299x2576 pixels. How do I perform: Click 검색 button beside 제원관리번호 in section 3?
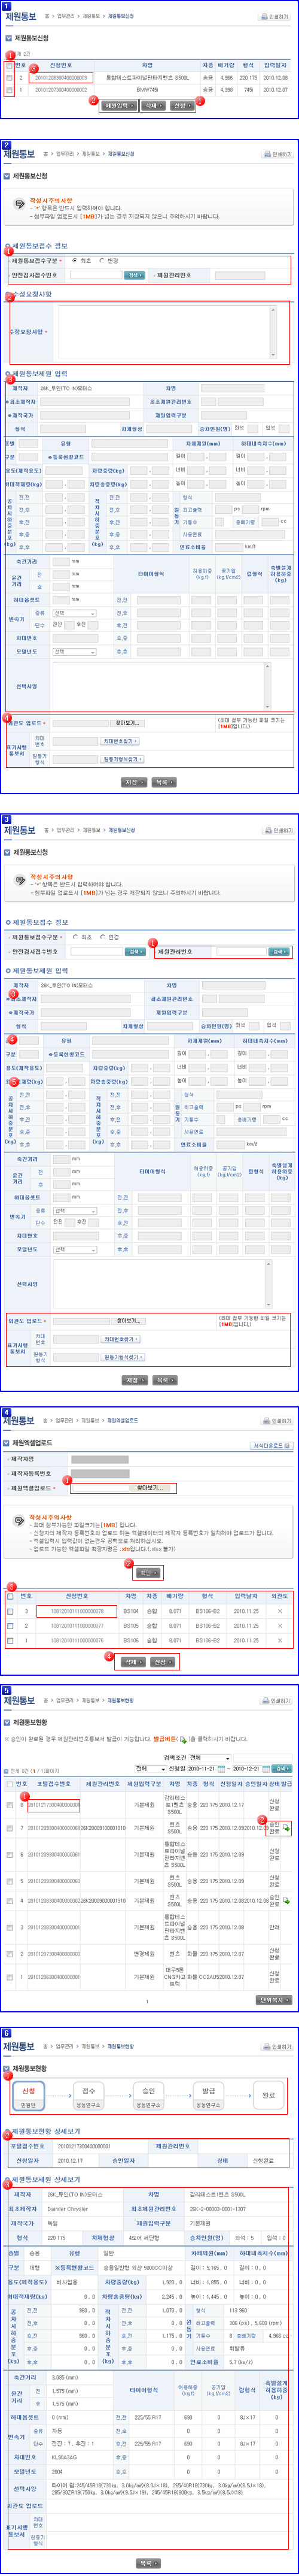(x=280, y=952)
